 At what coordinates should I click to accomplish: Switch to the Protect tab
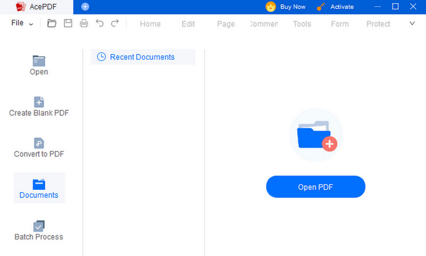[x=378, y=24]
